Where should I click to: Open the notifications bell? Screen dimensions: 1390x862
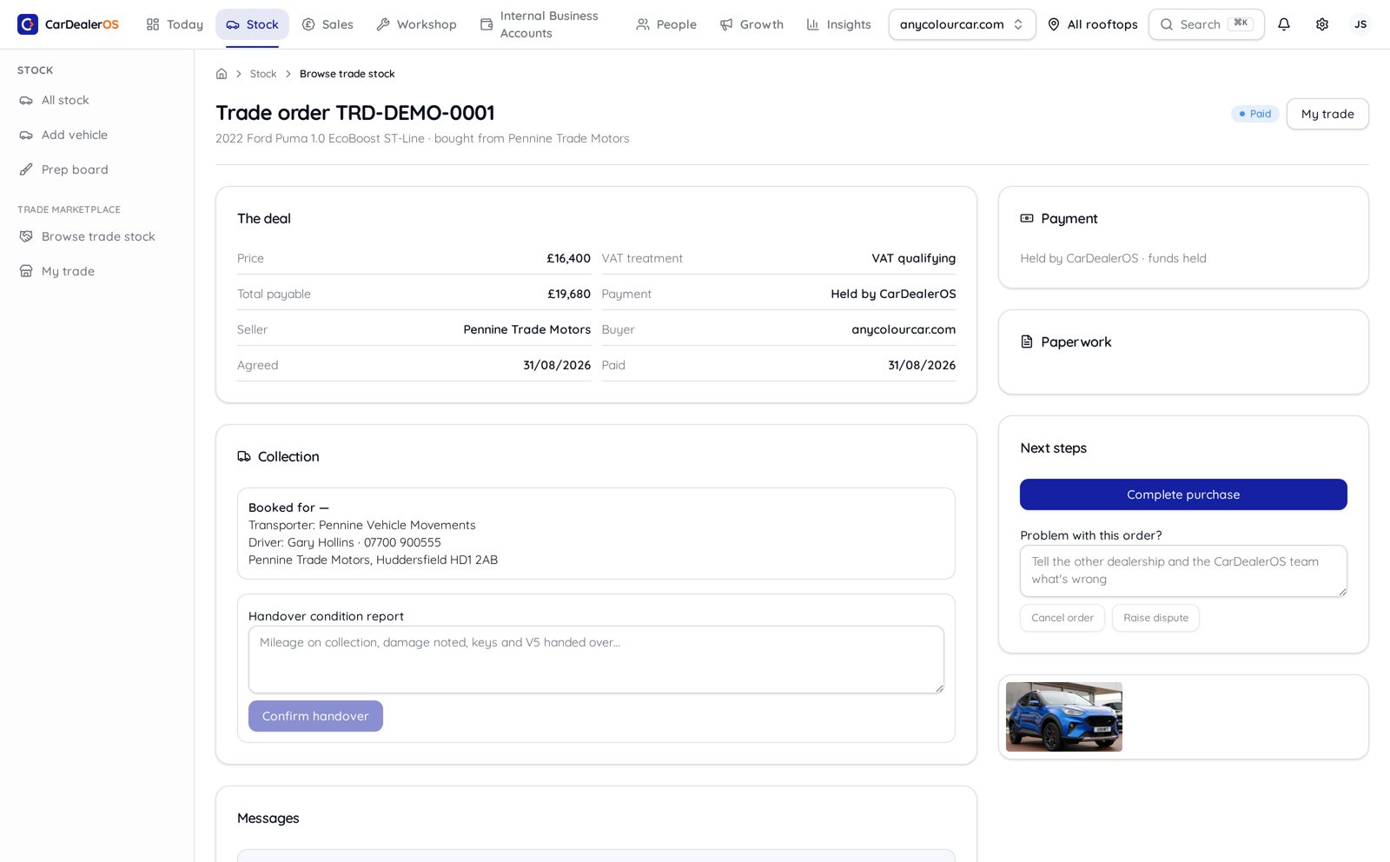[1284, 24]
